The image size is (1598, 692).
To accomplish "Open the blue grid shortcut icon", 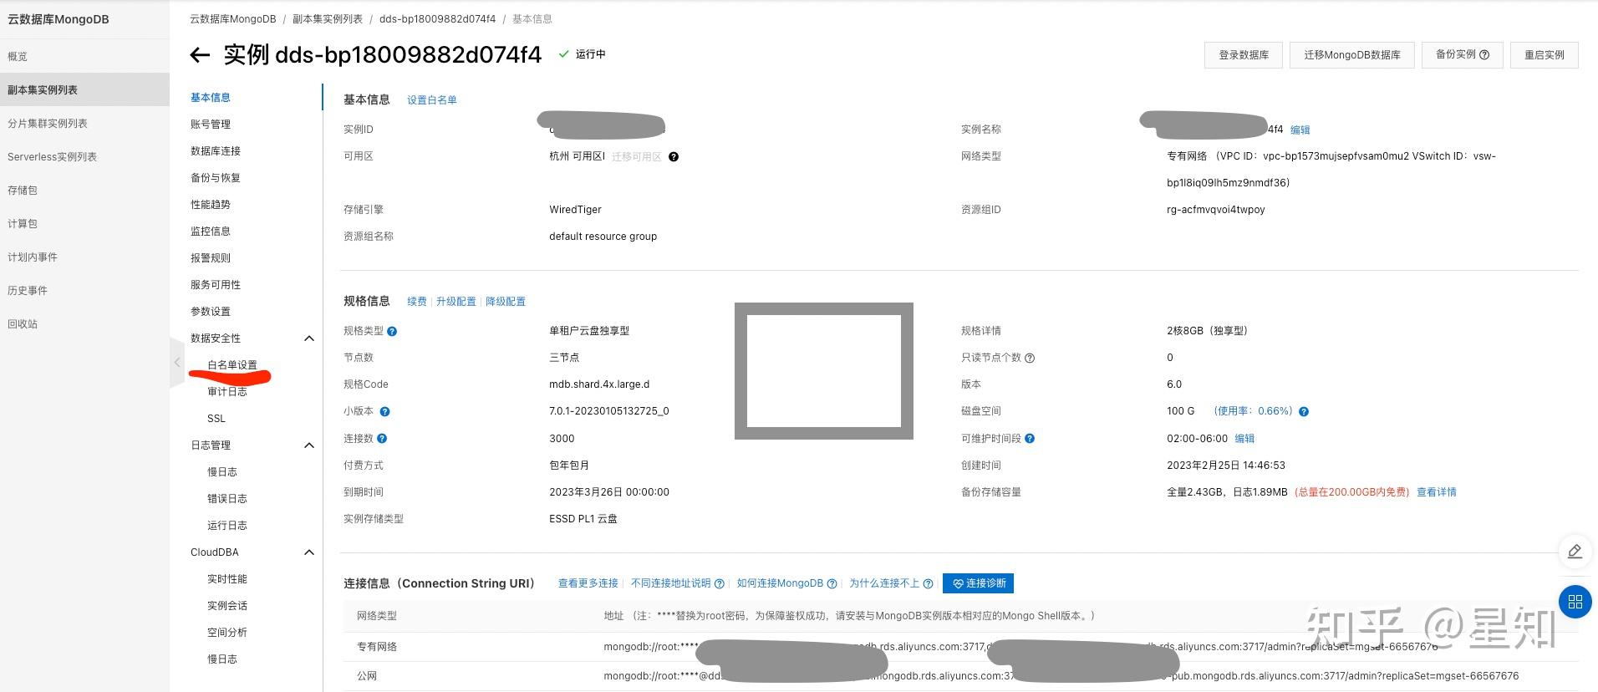I will (x=1575, y=602).
